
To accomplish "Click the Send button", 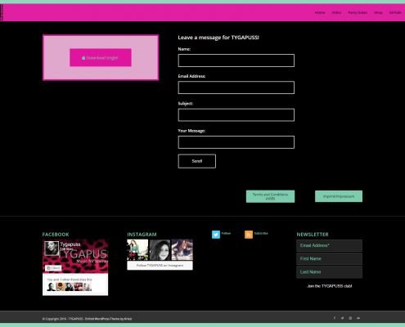I will click(x=197, y=161).
